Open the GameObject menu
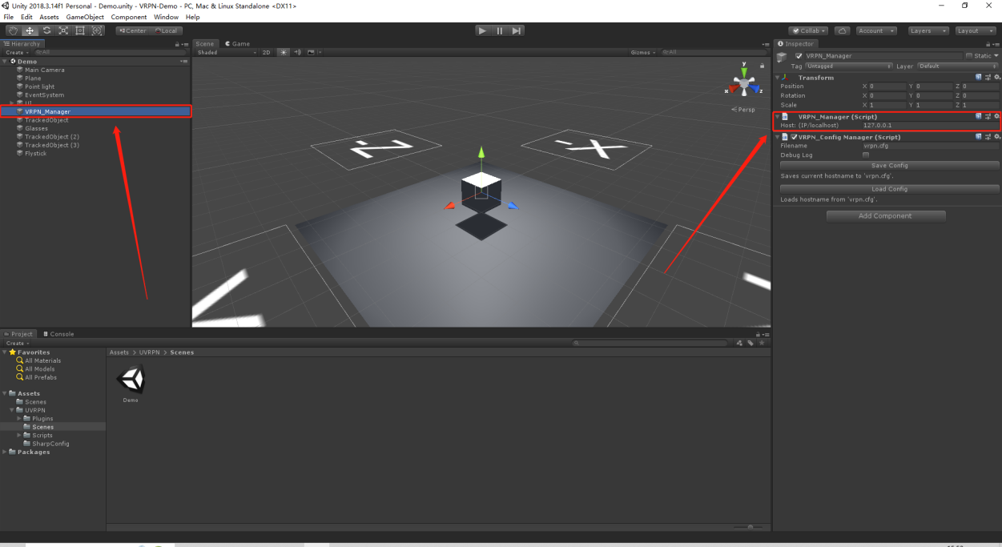This screenshot has width=1002, height=547. click(85, 17)
